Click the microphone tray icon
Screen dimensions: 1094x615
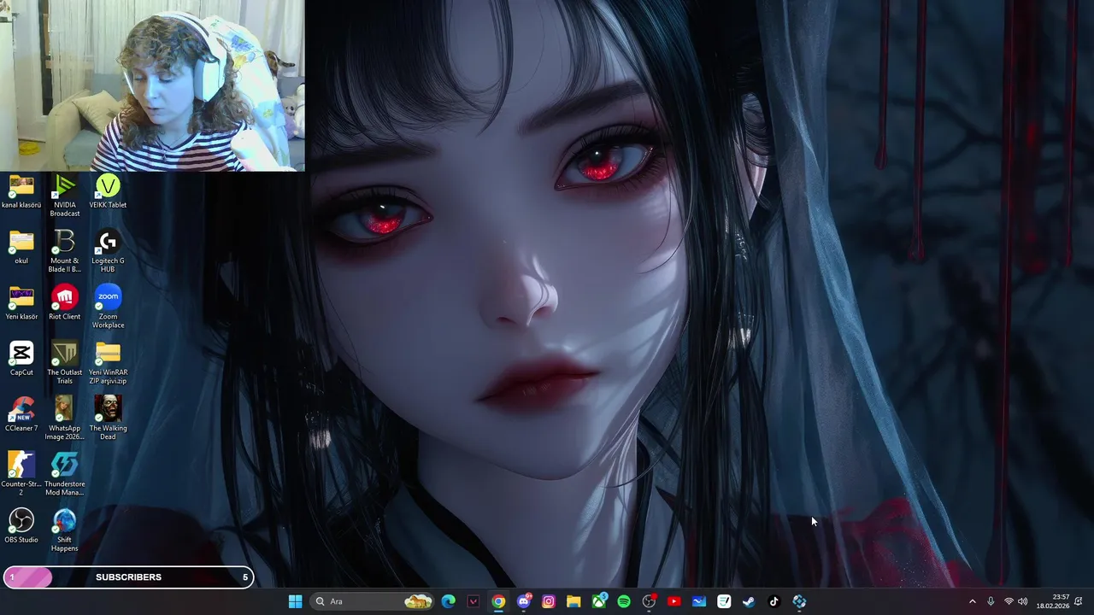pyautogui.click(x=991, y=601)
